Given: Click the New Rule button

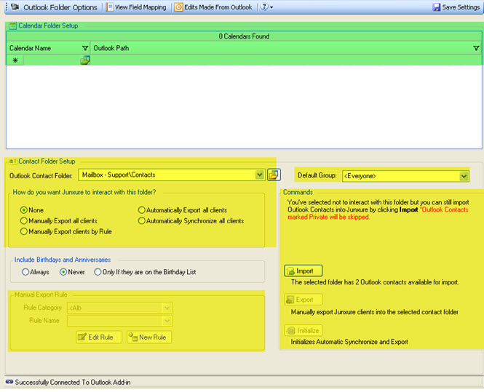Looking at the screenshot, I should tap(149, 337).
